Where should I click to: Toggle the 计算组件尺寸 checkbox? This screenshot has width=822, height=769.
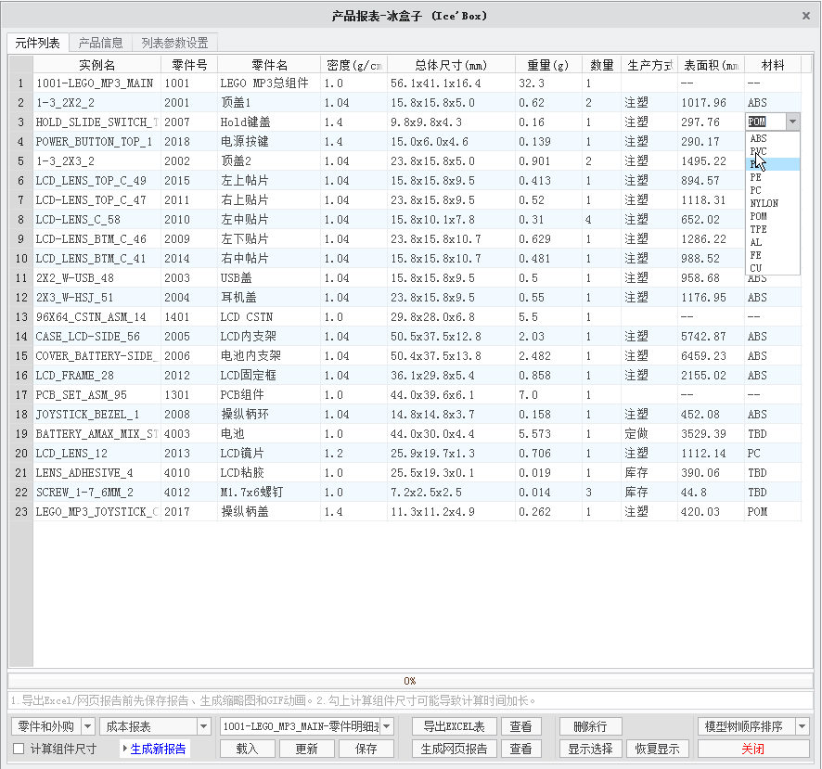click(x=19, y=749)
